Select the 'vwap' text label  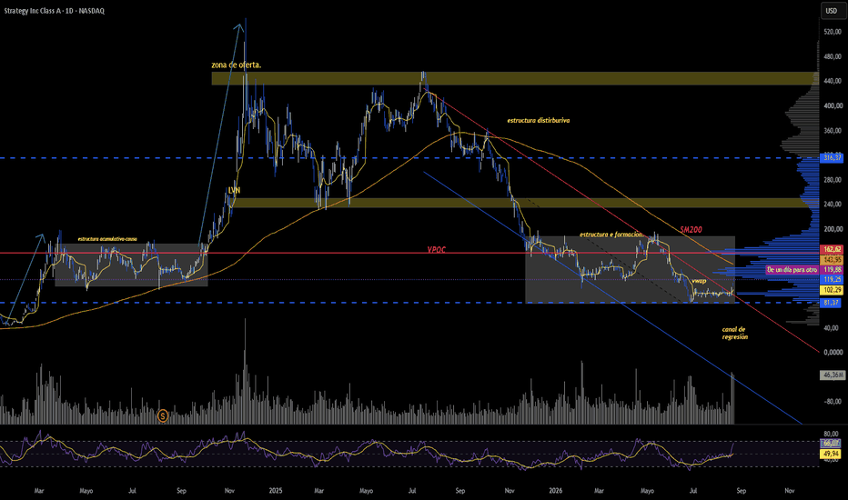pyautogui.click(x=699, y=281)
